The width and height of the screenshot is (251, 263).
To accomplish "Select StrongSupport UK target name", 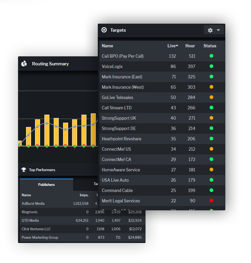I will point(119,118).
